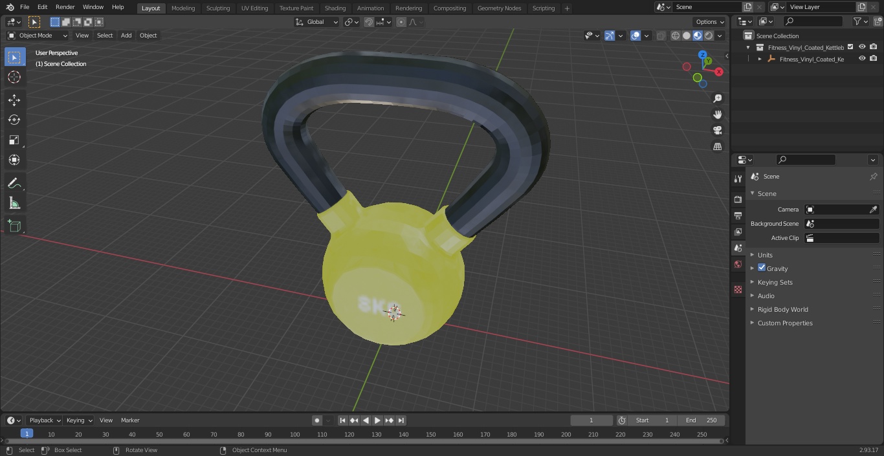Open the viewport Add menu
884x456 pixels.
(x=126, y=36)
